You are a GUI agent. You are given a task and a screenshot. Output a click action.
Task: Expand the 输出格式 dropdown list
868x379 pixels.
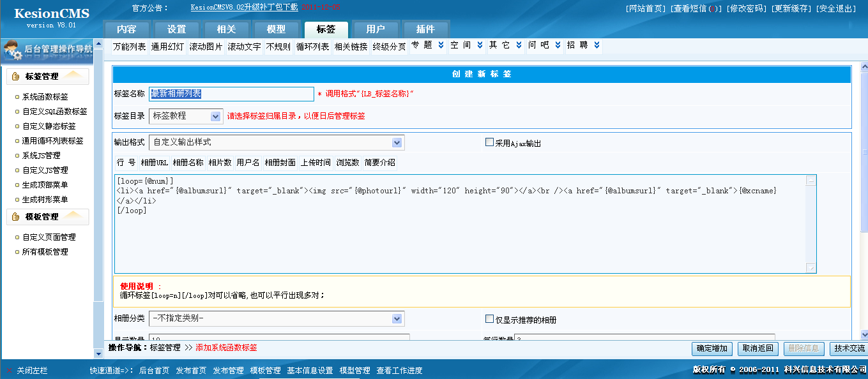point(397,142)
